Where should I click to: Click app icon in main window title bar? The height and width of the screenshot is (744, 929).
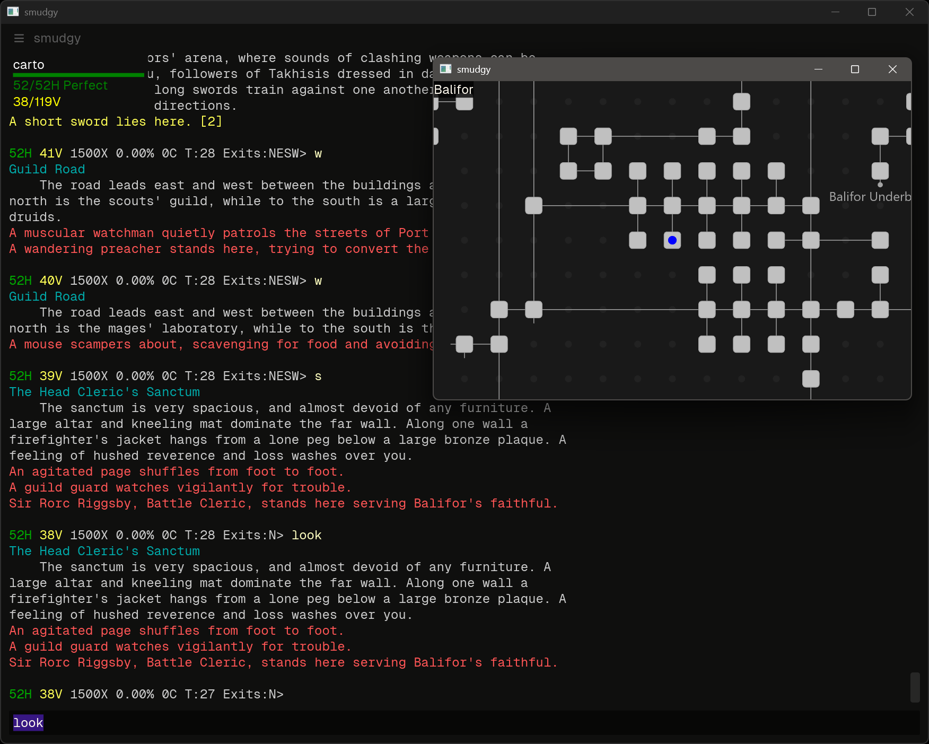pos(13,12)
